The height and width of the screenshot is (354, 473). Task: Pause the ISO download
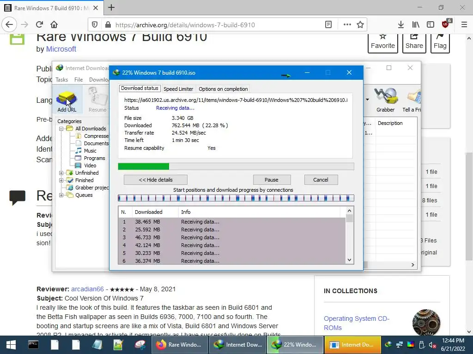(x=272, y=180)
